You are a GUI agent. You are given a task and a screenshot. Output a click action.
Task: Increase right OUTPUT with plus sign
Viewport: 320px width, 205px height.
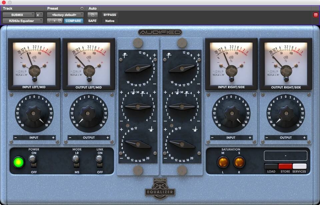click(x=304, y=137)
